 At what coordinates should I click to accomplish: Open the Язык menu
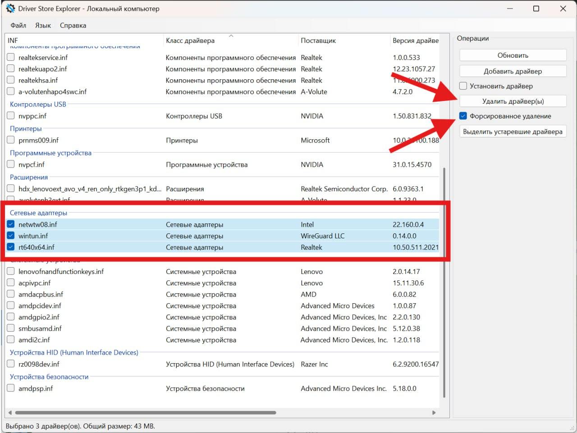(x=43, y=25)
